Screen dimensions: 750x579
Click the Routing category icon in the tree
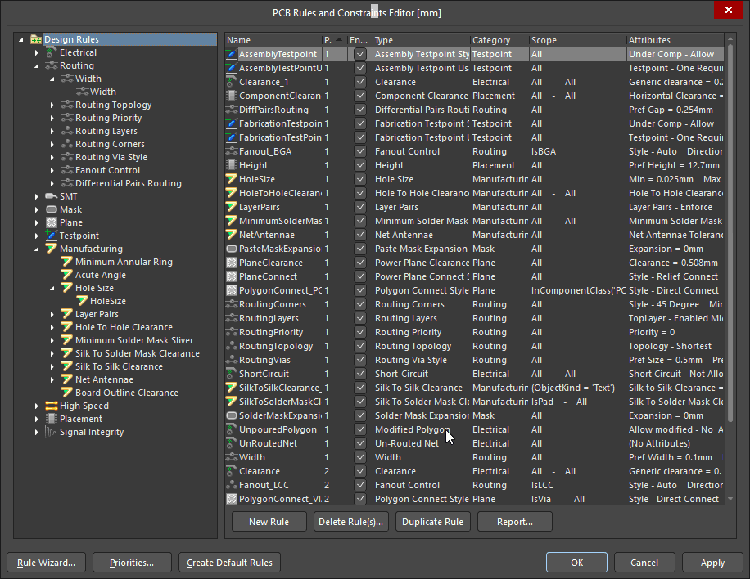click(52, 65)
